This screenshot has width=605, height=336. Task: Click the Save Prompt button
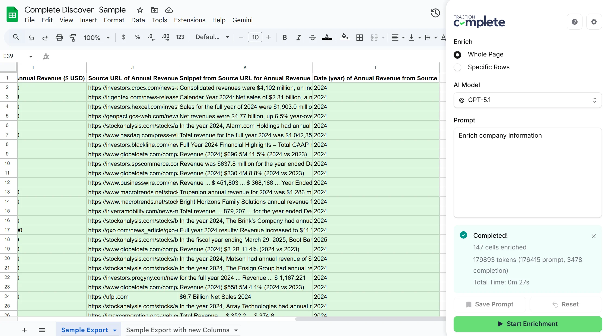click(x=490, y=304)
